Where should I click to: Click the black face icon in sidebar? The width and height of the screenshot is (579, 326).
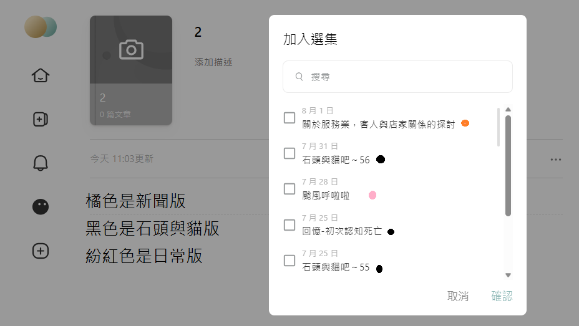[x=41, y=206]
